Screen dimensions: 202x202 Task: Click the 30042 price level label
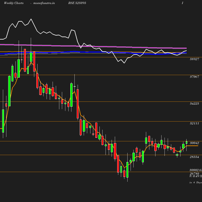(x=194, y=143)
